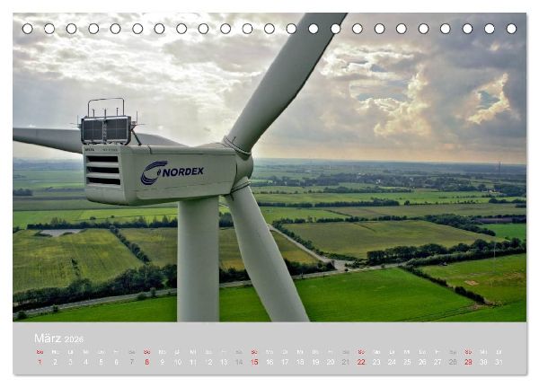Pick Sunday date 22 in red

point(361,362)
